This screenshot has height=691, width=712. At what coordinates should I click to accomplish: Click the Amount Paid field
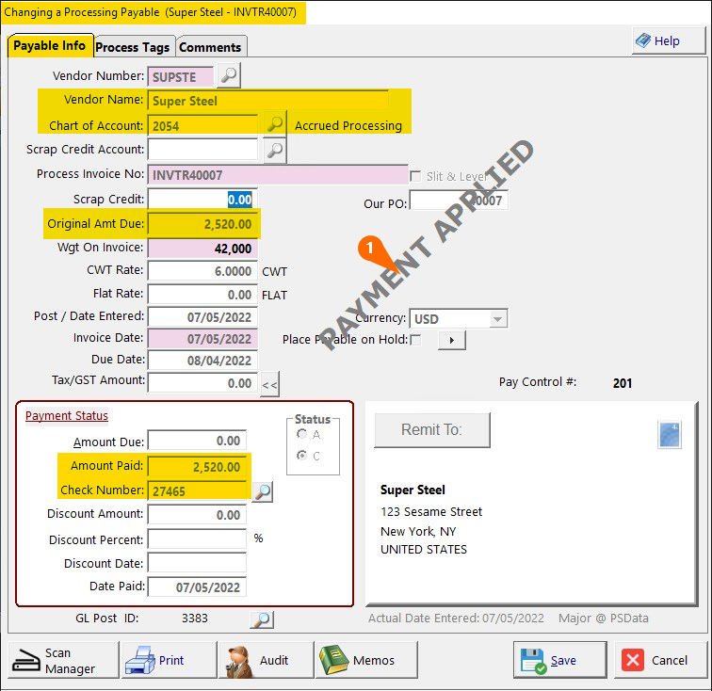[x=197, y=467]
